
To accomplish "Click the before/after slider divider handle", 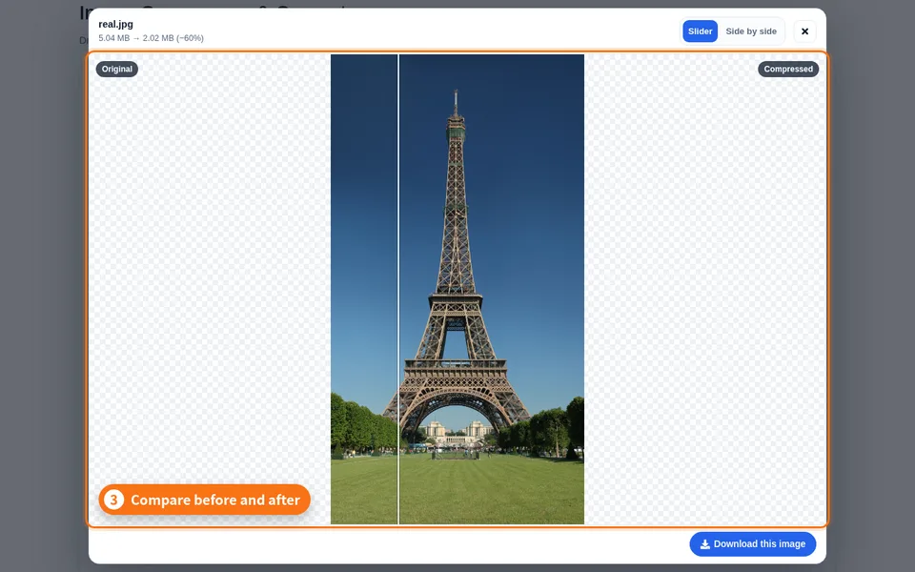I will [x=398, y=290].
